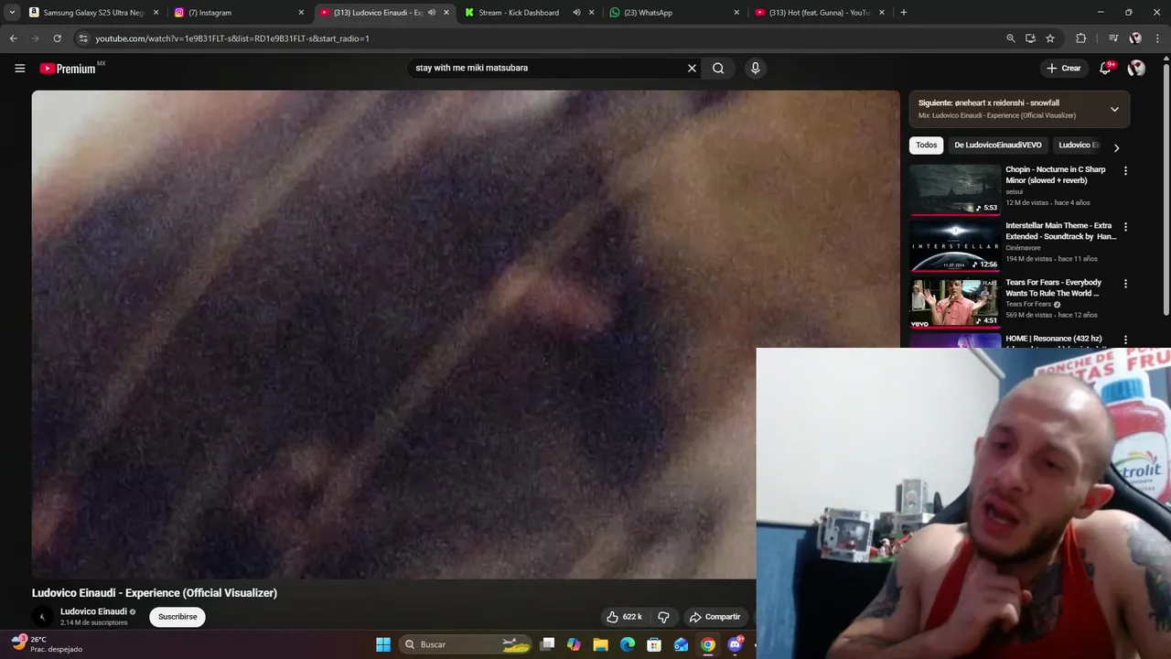Viewport: 1171px width, 659px height.
Task: Show more filter chips with arrow
Action: (x=1116, y=147)
